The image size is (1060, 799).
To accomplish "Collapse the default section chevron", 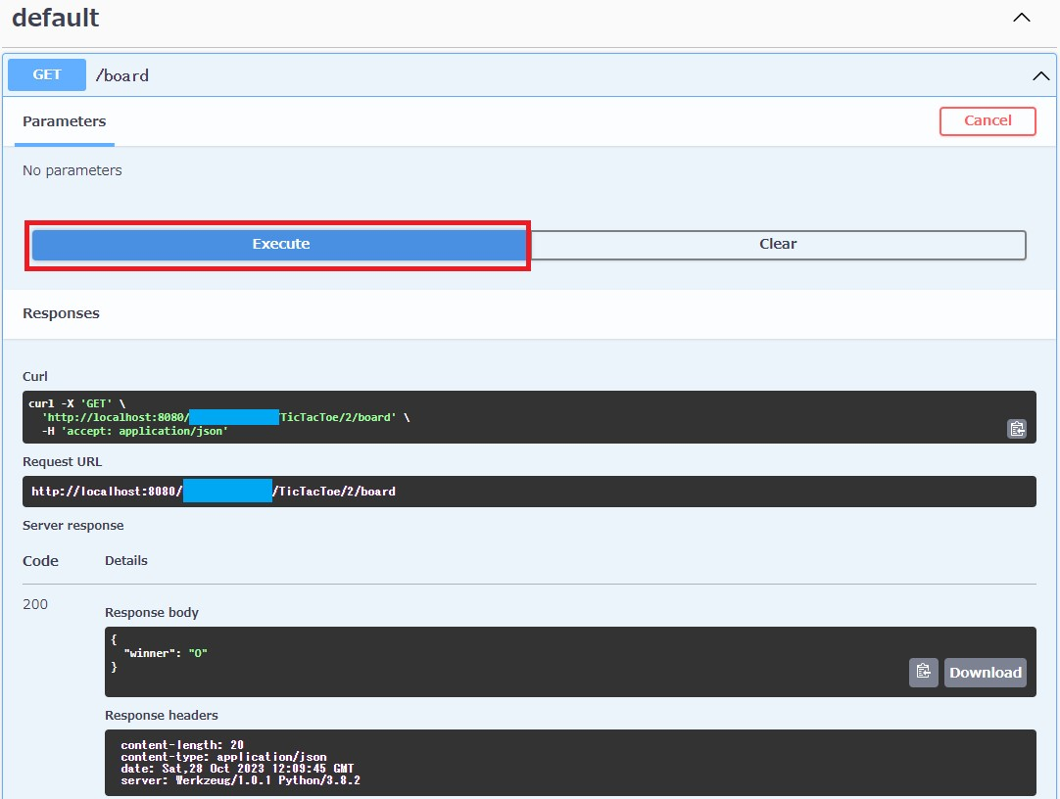I will (1022, 18).
